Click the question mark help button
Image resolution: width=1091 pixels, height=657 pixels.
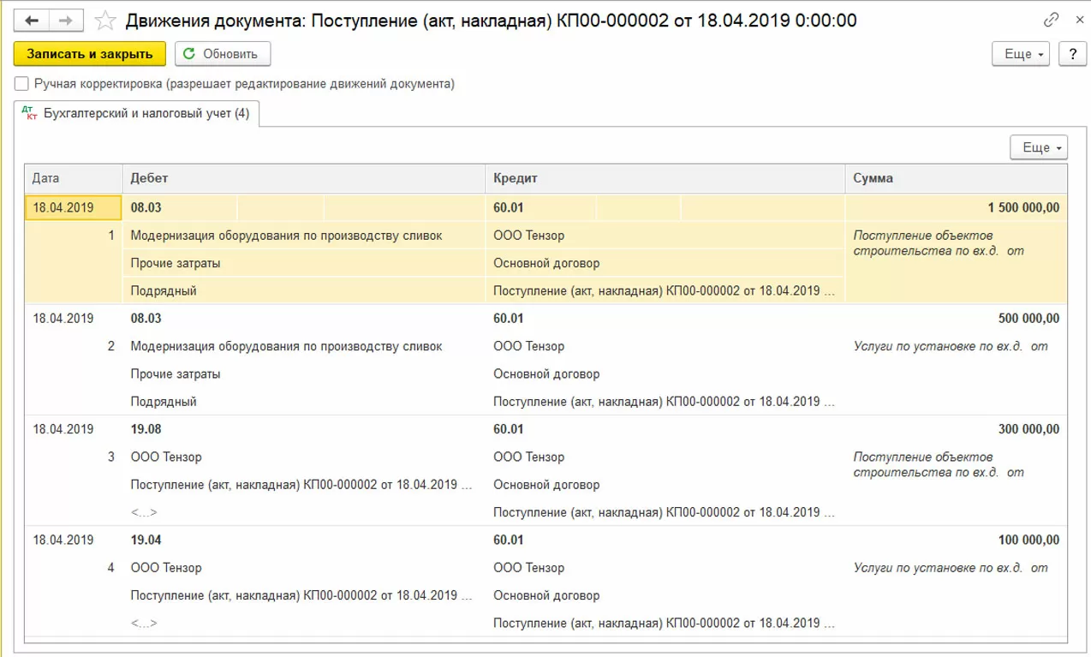(x=1072, y=54)
